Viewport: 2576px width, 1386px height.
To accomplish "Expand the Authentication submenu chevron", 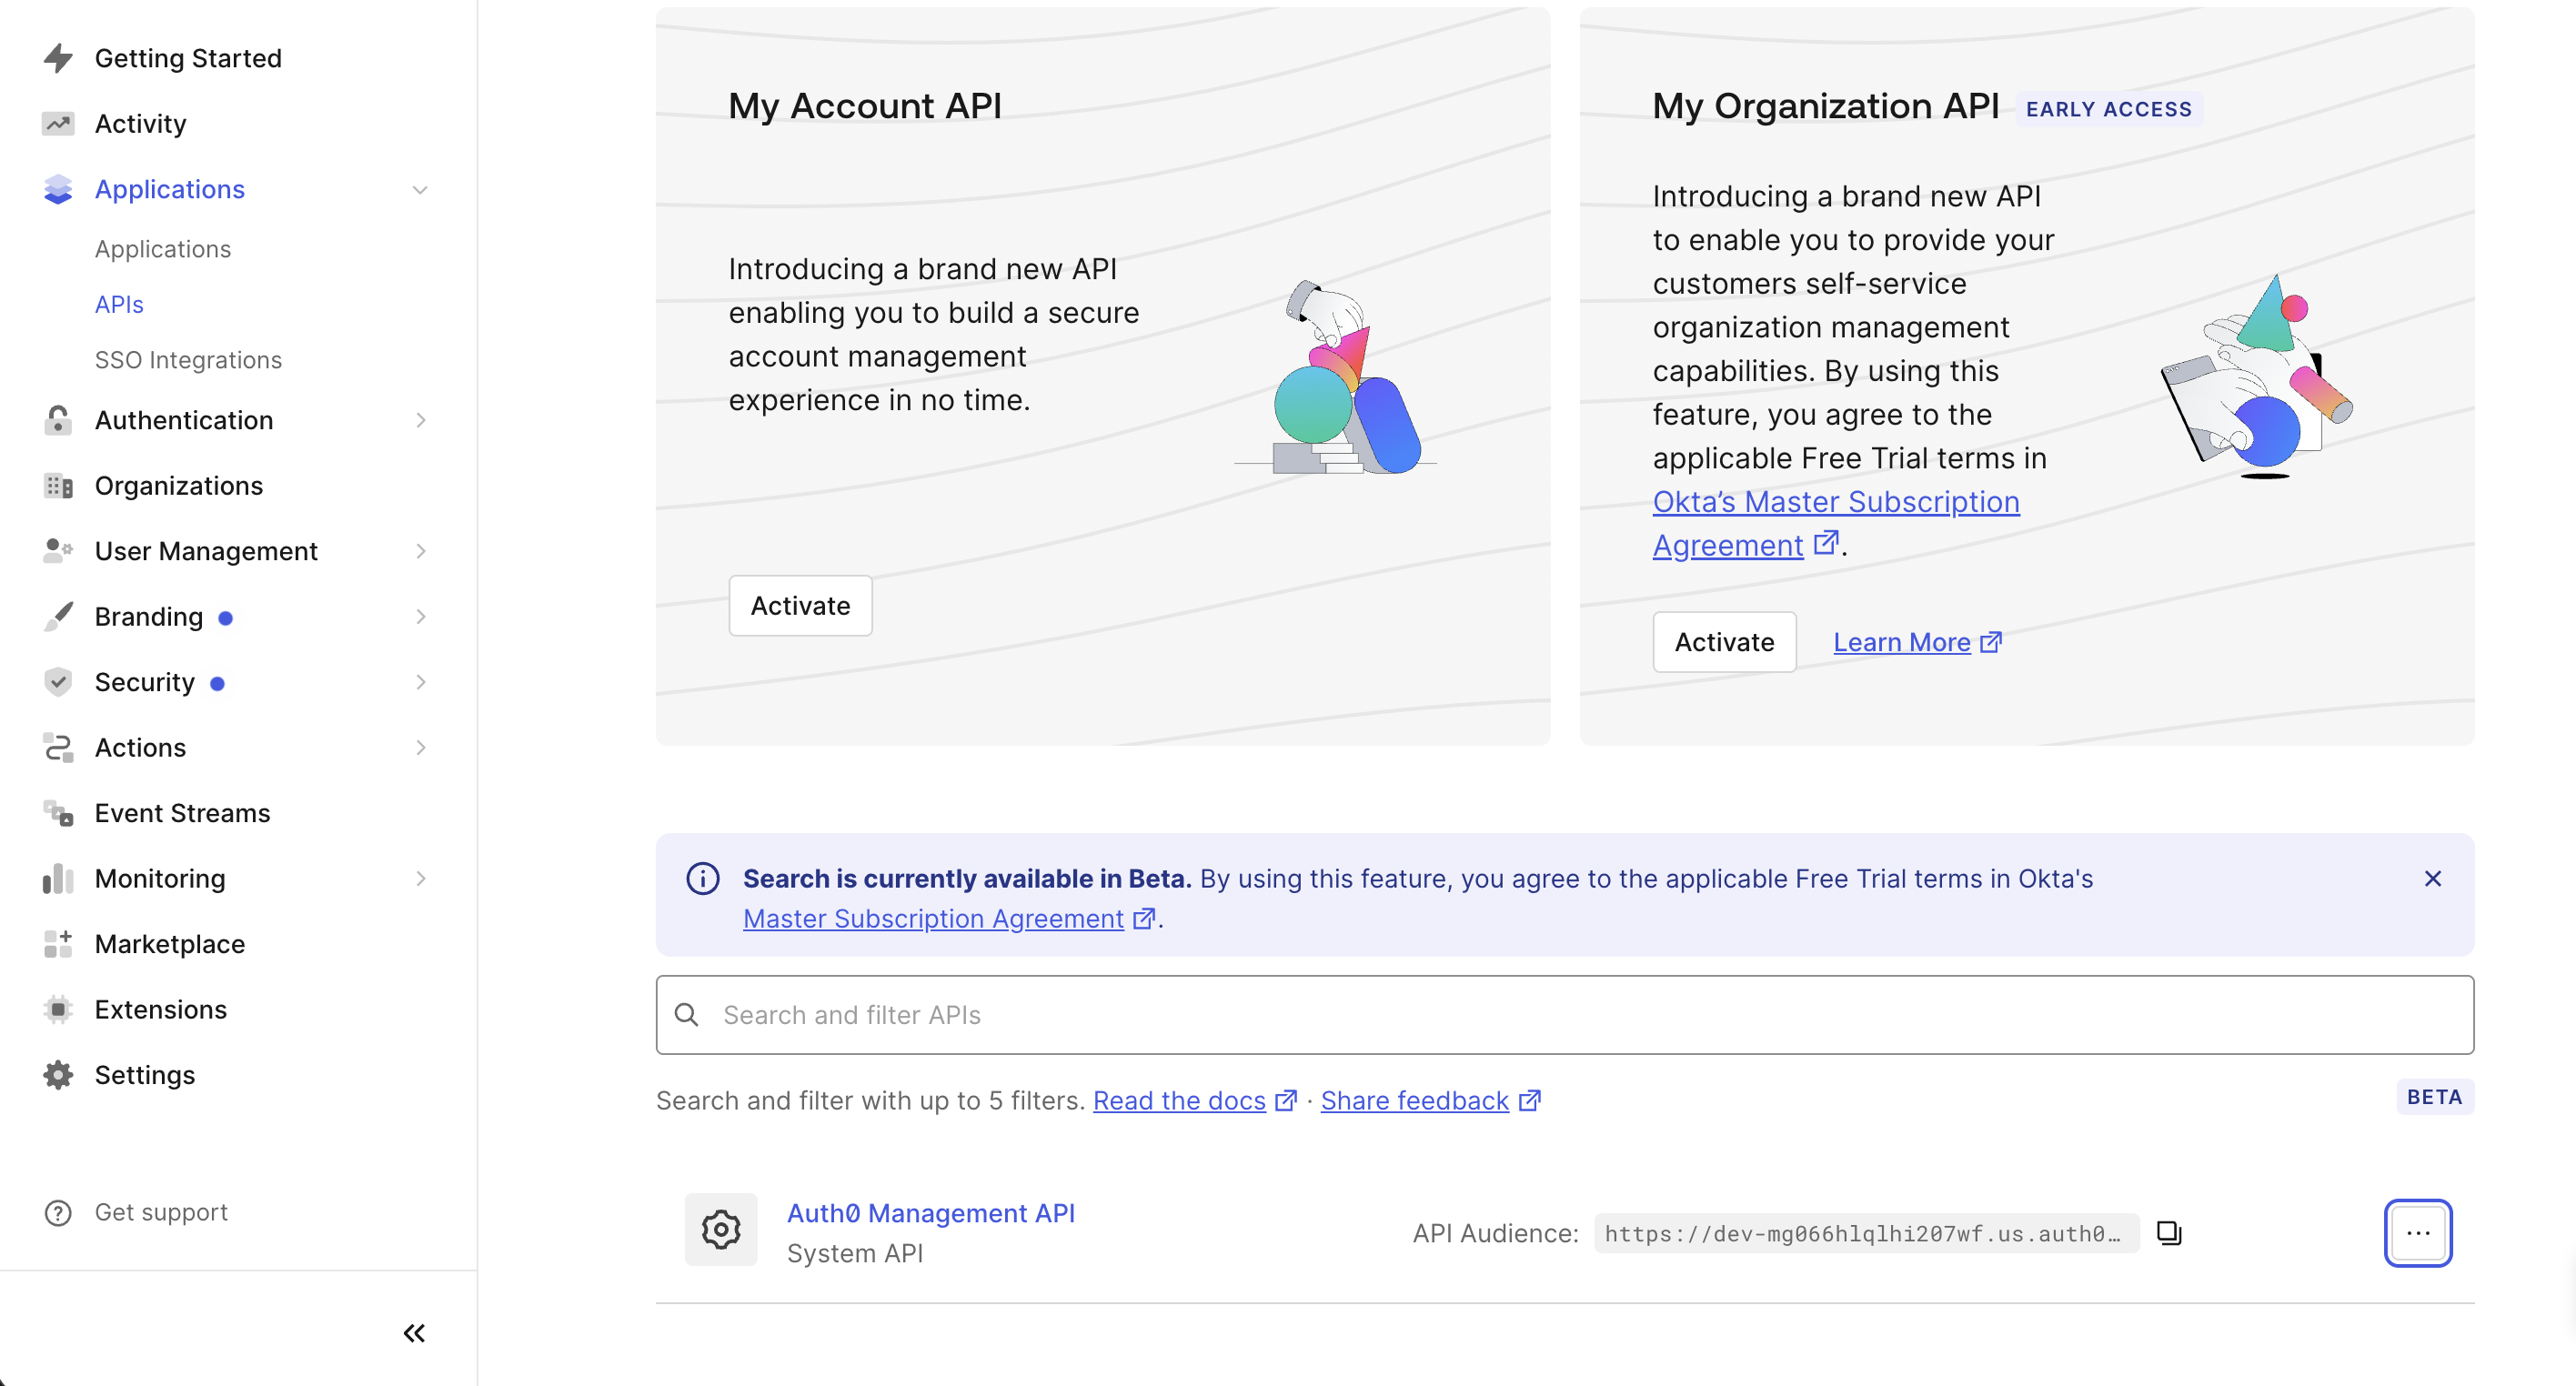I will click(420, 420).
